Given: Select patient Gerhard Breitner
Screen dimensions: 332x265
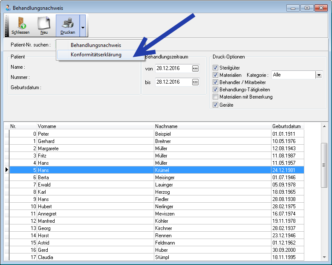Looking at the screenshot, I should point(157,141).
